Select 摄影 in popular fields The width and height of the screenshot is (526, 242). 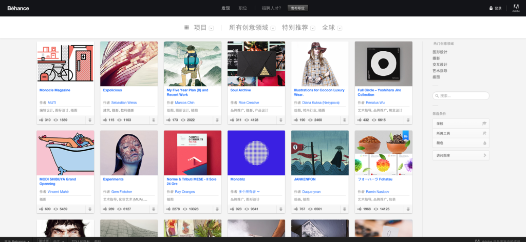tap(436, 58)
